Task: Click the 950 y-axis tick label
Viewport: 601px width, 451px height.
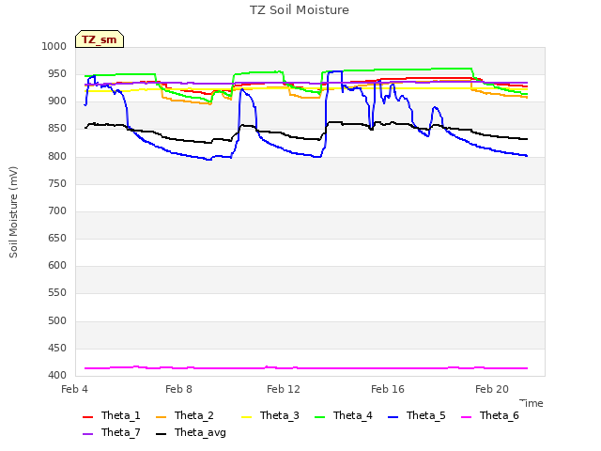Action: 57,73
